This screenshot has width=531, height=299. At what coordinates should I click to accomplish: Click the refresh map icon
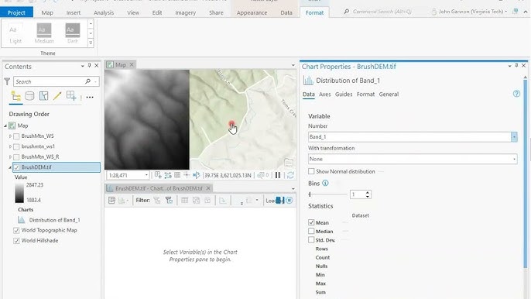pos(290,175)
